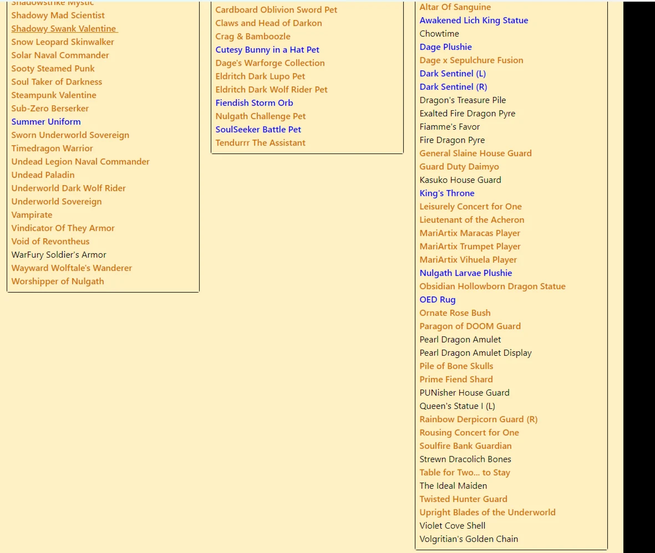The image size is (655, 553).
Task: Open MariArtix Trumpet Player link
Action: coord(470,247)
